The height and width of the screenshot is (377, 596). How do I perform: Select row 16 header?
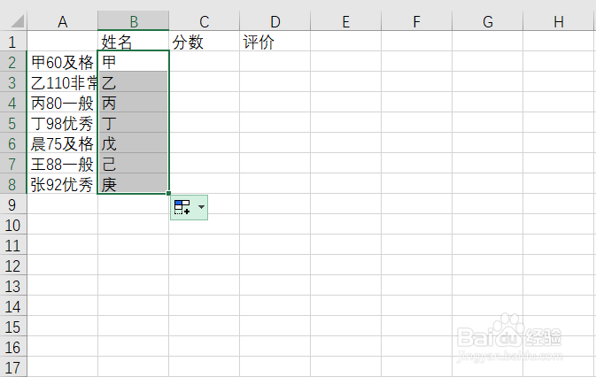[x=13, y=347]
